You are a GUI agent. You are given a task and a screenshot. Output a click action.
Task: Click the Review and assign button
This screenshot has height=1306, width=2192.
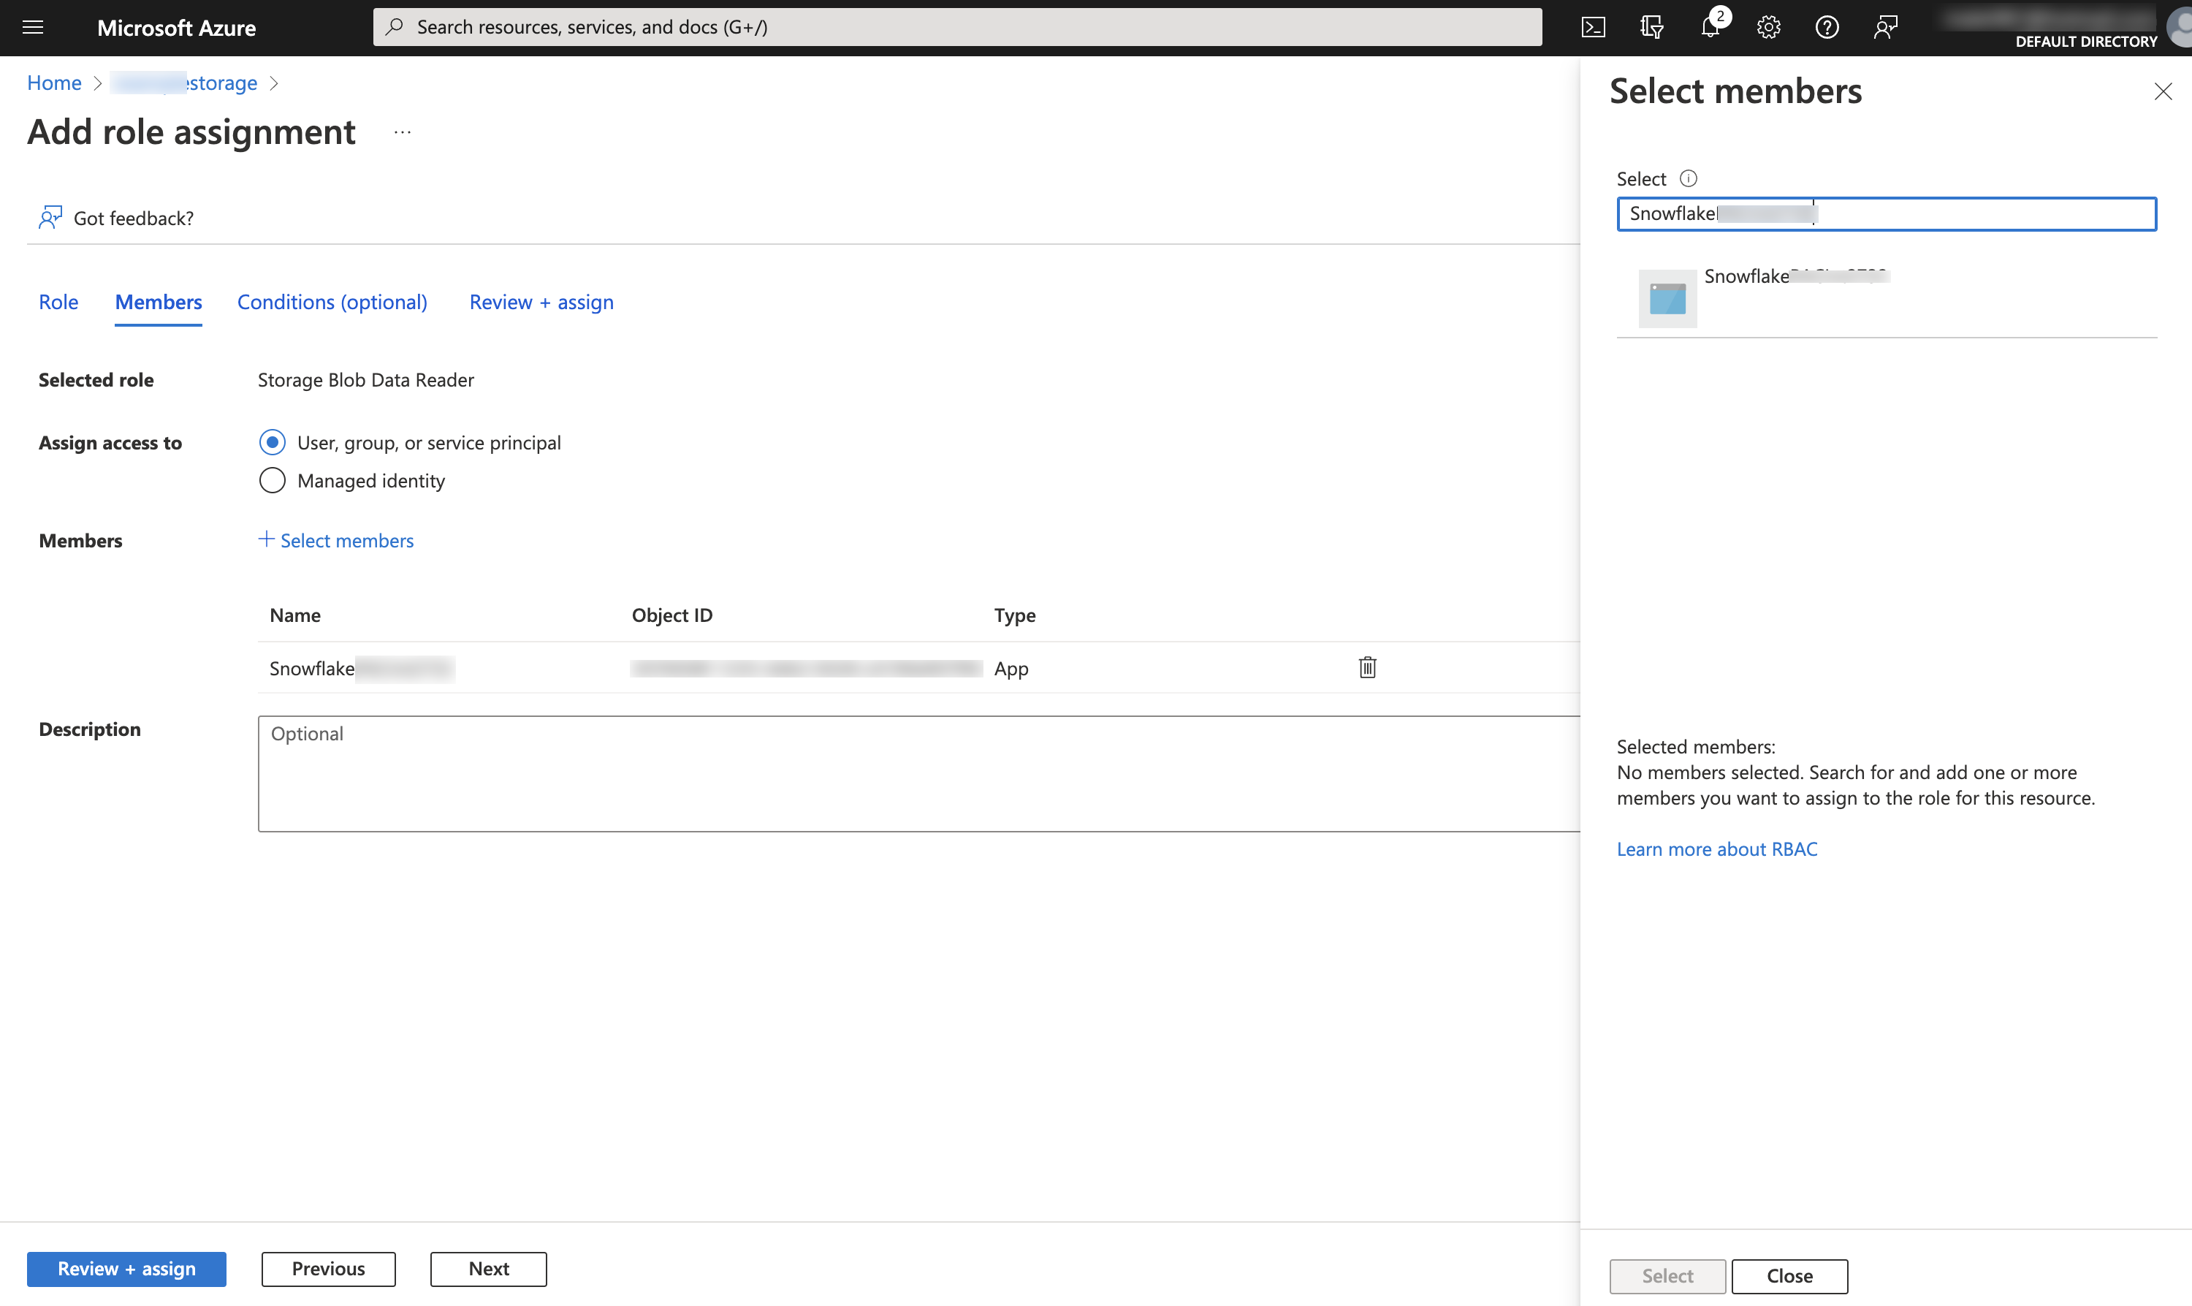[126, 1267]
